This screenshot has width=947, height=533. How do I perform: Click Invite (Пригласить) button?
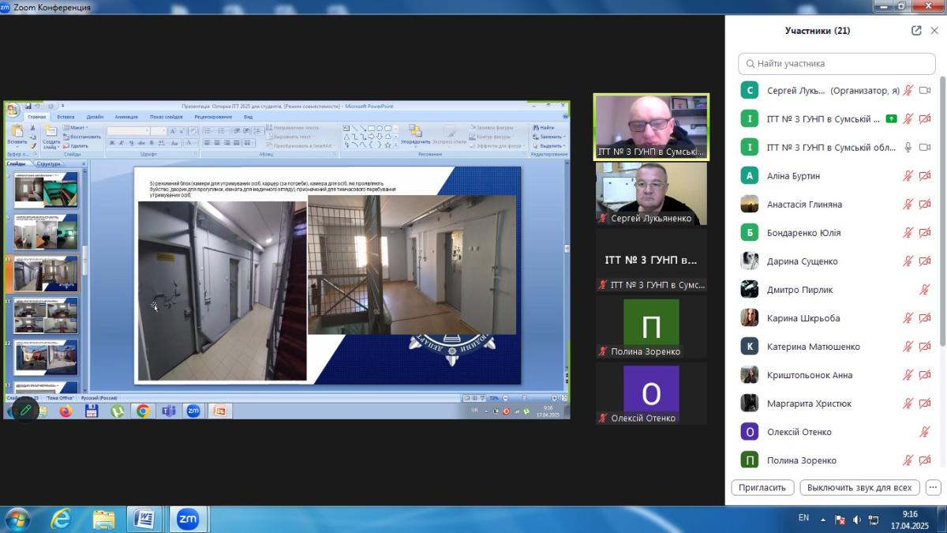click(762, 487)
